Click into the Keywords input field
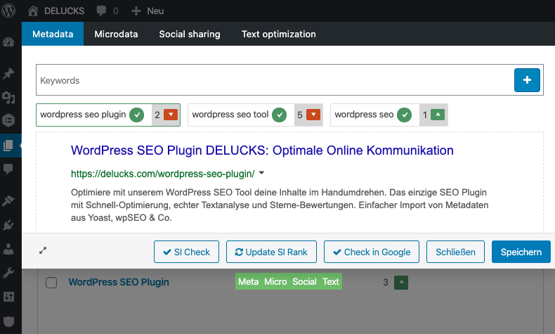Image resolution: width=555 pixels, height=334 pixels. coord(274,80)
